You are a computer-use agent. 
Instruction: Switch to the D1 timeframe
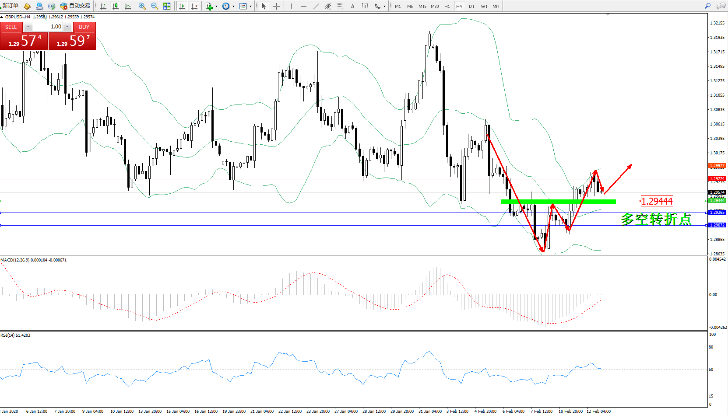tap(471, 6)
